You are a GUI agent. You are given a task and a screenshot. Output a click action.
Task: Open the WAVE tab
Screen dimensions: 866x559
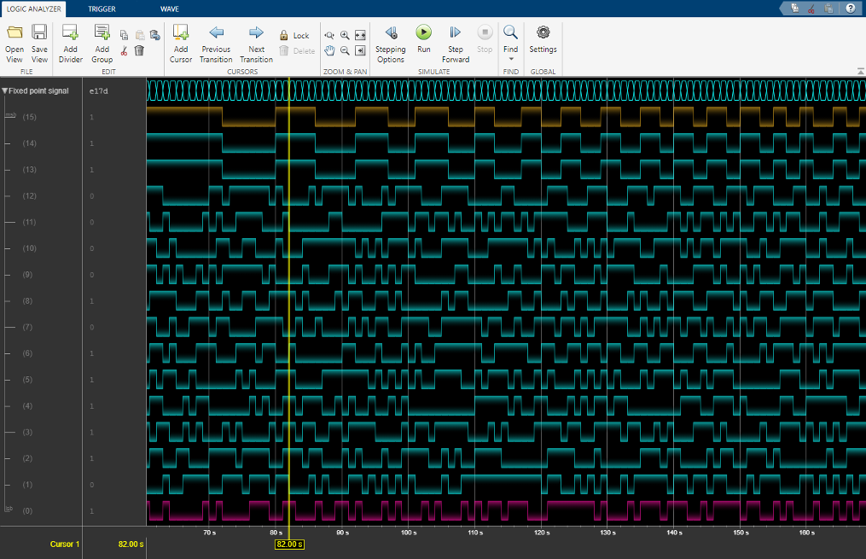[170, 9]
